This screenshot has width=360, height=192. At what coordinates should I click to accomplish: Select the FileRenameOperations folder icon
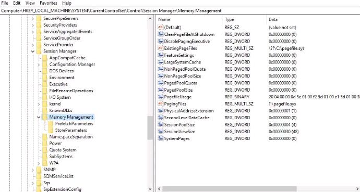[x=45, y=91]
